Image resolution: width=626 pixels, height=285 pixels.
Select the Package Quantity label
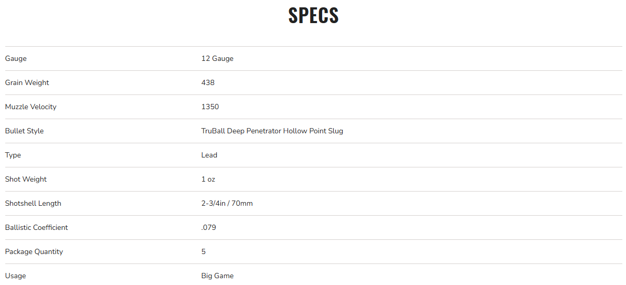point(34,251)
